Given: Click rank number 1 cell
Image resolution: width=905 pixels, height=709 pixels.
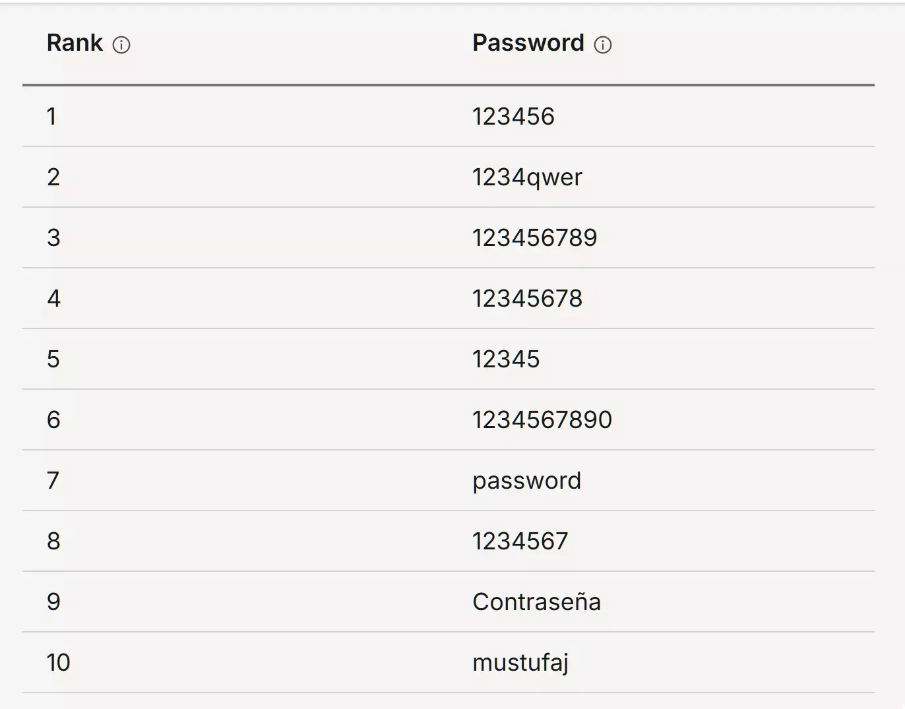Looking at the screenshot, I should click(x=51, y=117).
